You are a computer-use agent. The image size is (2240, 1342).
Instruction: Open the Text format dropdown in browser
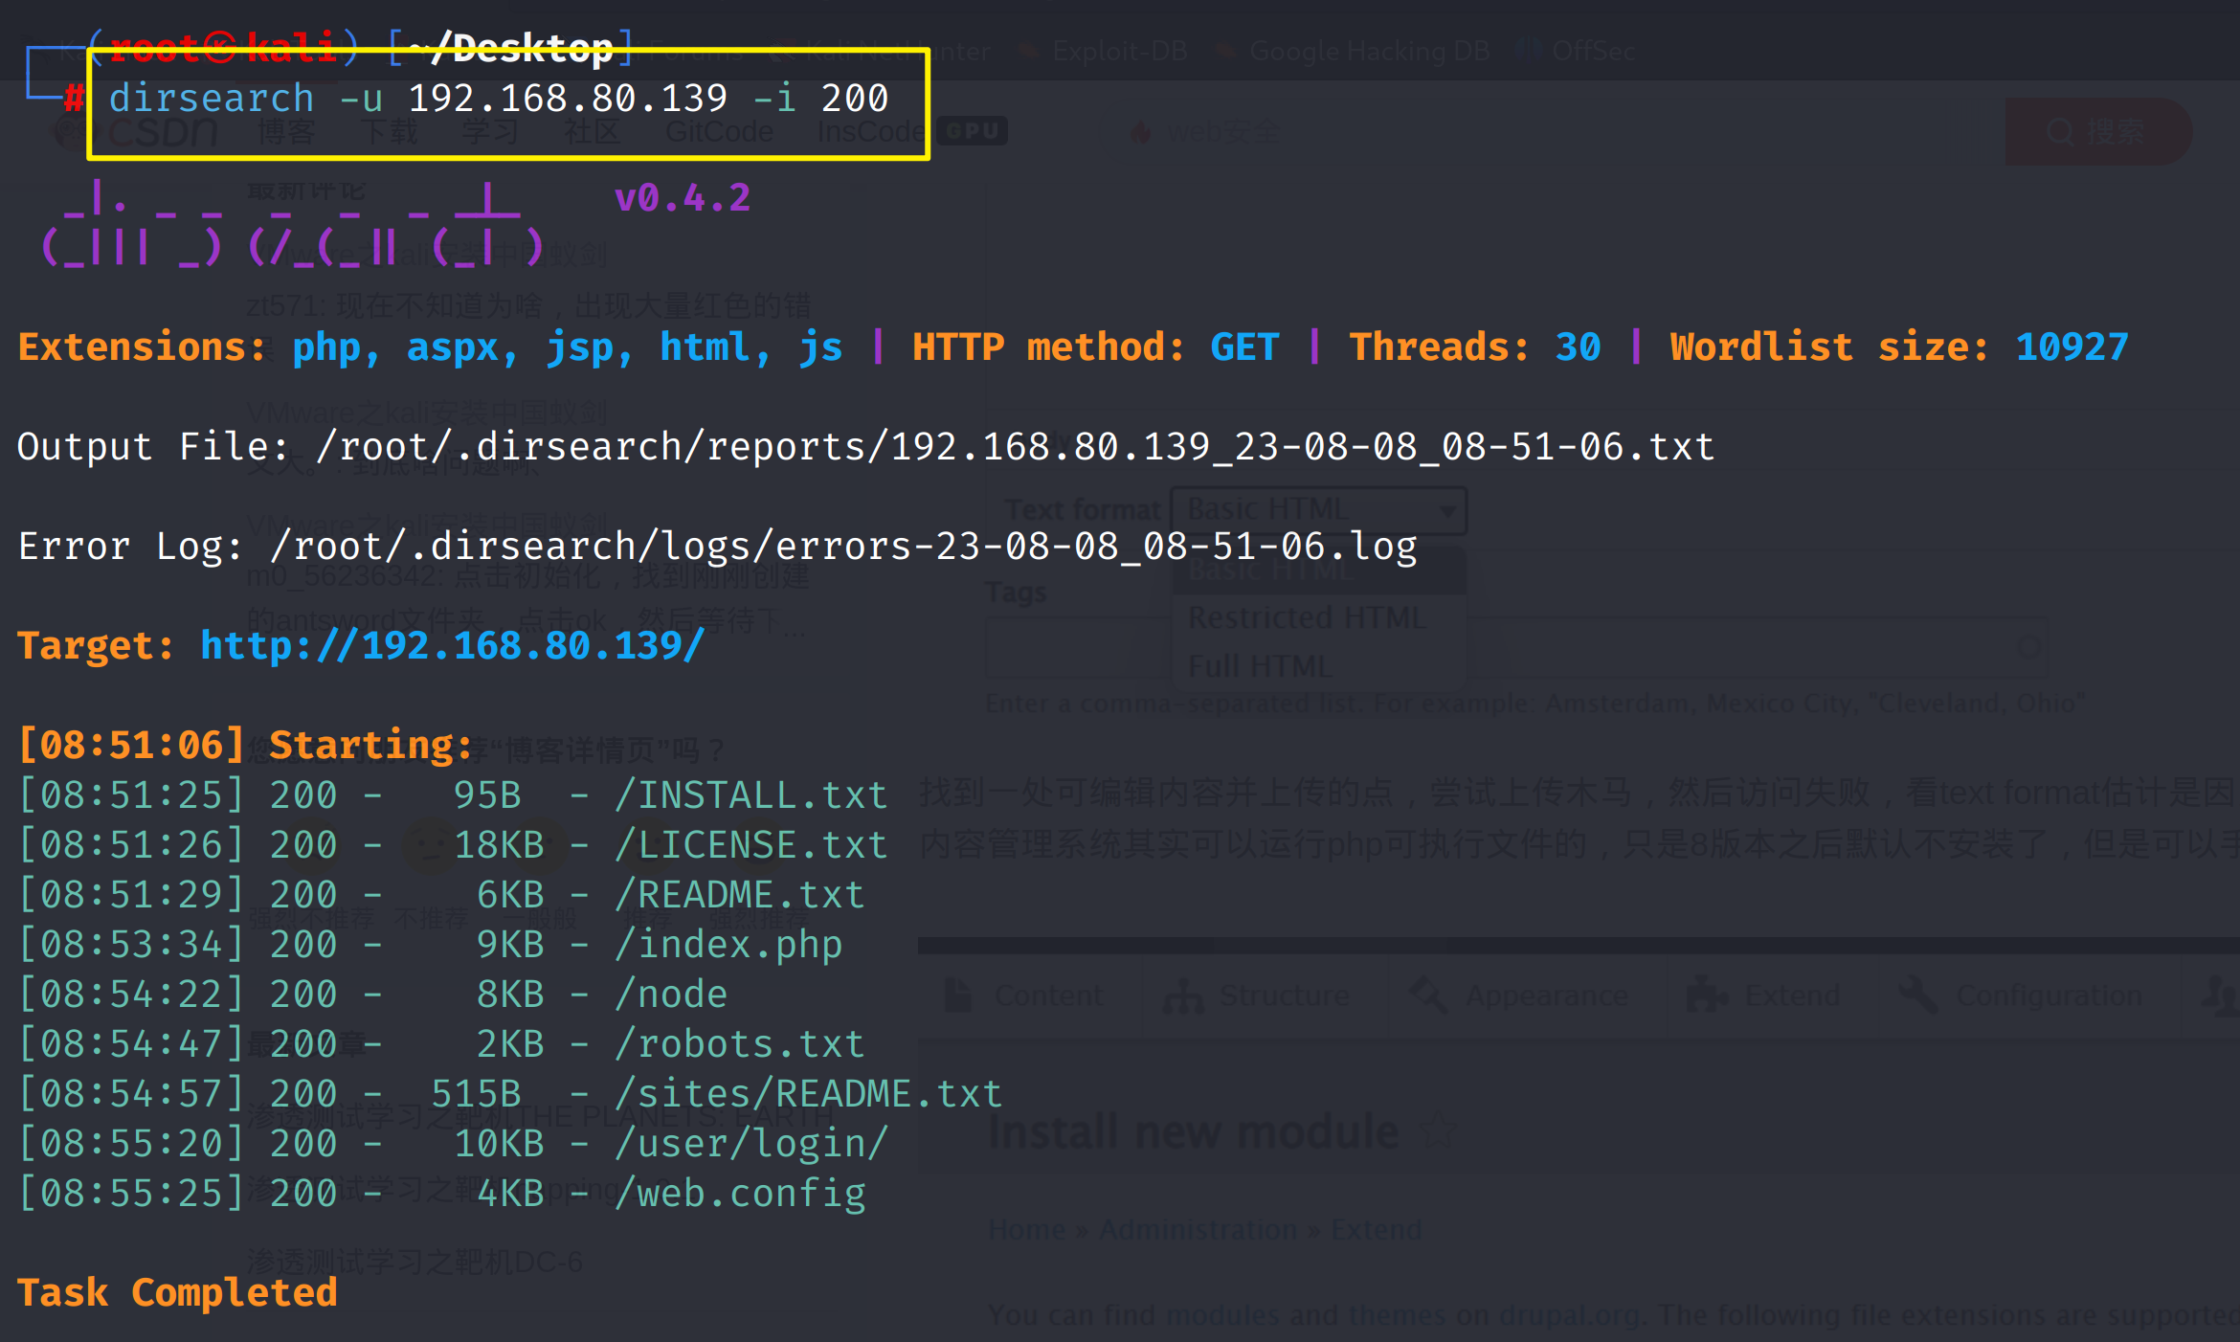(x=1319, y=510)
